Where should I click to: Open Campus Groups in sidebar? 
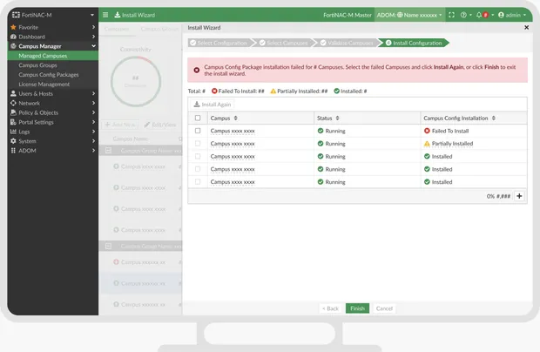(x=53, y=65)
